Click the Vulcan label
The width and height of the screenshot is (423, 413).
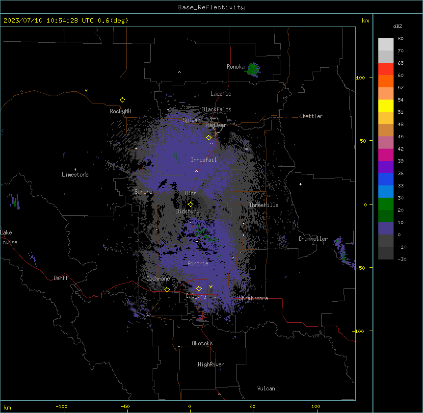coord(266,388)
